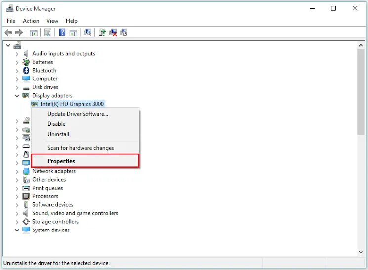Click the Disable device toolbar icon with down arrow
Screen dimensions: 368x270
tap(123, 33)
